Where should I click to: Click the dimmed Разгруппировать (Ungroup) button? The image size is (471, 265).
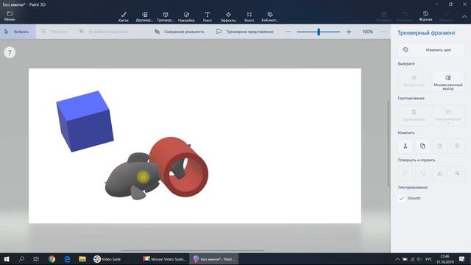[x=448, y=115]
